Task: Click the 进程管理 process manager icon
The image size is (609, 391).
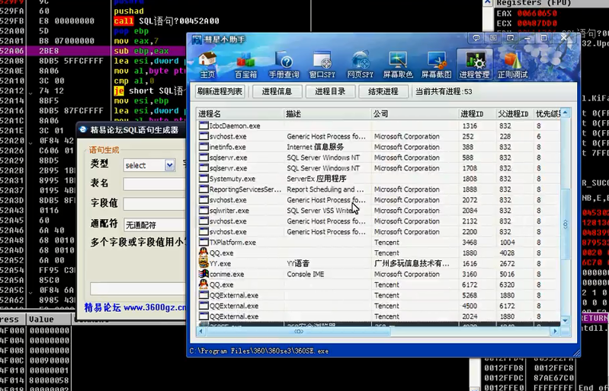Action: (x=474, y=65)
